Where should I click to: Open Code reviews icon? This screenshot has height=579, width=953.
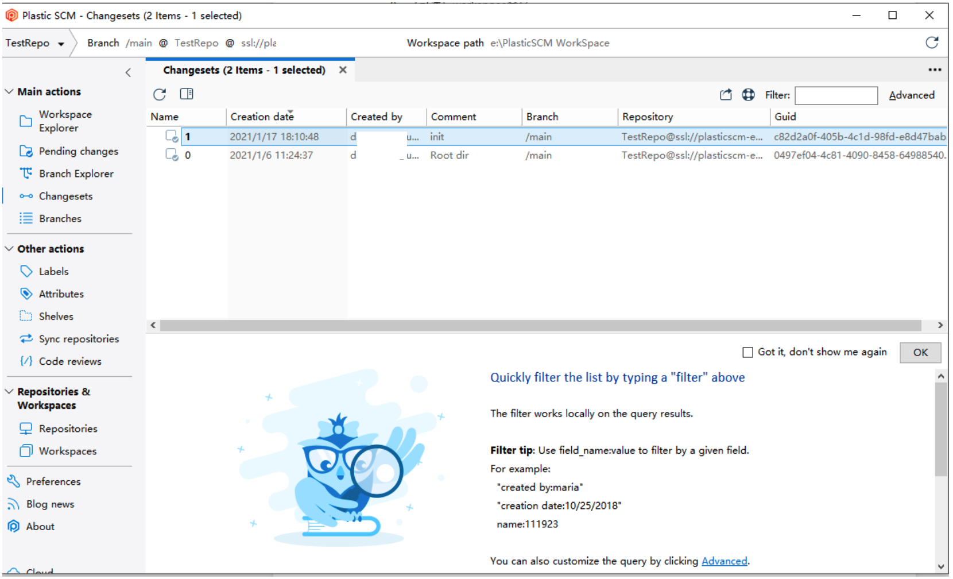tap(26, 361)
